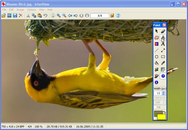Zoom in with the plus magnifier
188x130 pixels.
click(59, 15)
